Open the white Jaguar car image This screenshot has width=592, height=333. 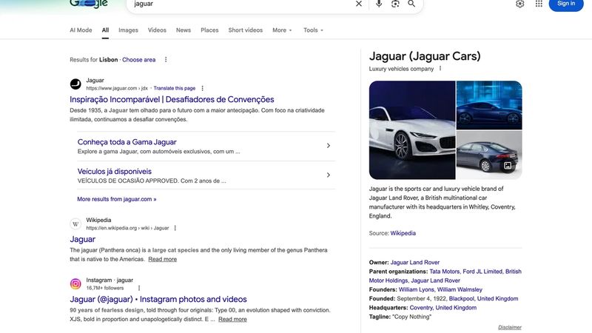tap(412, 130)
